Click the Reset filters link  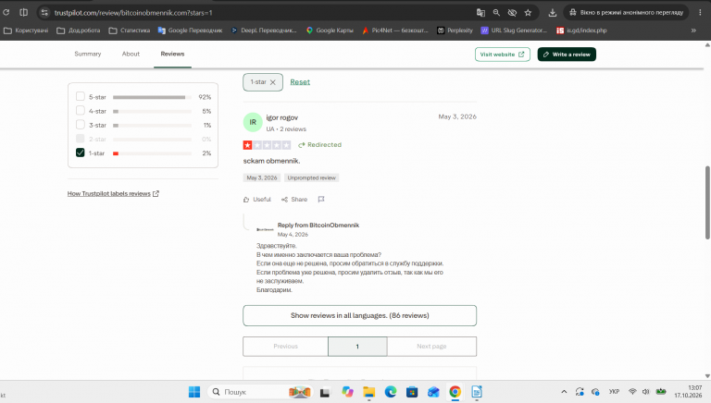(300, 82)
